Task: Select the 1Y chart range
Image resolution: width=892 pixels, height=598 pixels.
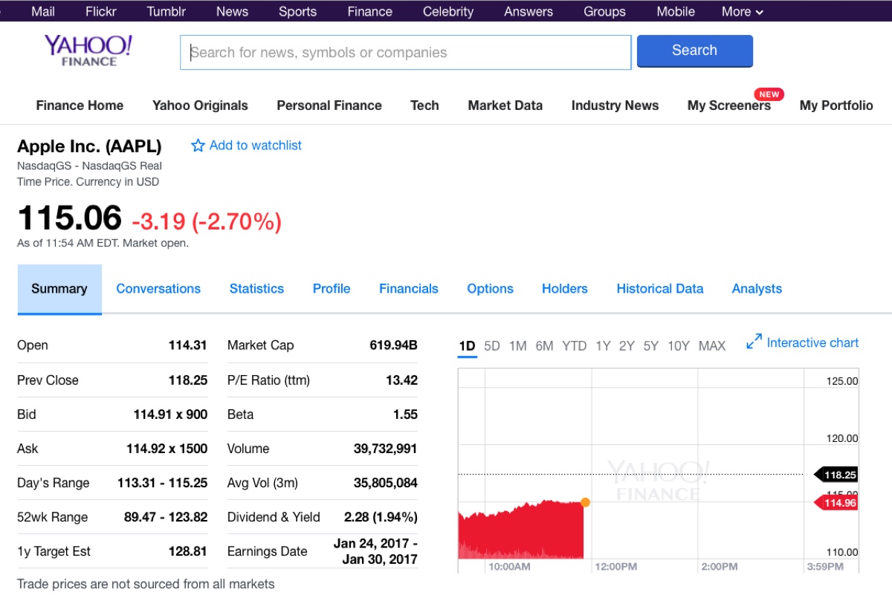Action: [x=603, y=345]
